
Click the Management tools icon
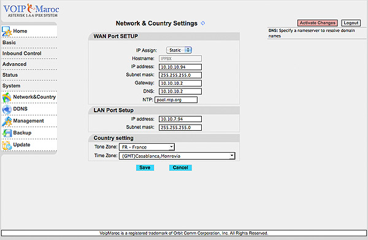[7, 122]
